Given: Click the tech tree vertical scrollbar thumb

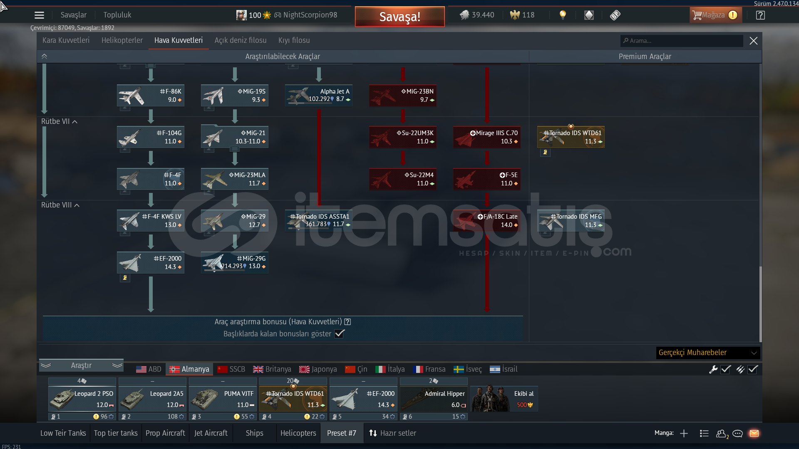Looking at the screenshot, I should click(760, 304).
